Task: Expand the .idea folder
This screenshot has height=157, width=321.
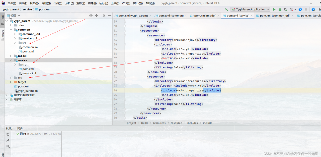Action: tap(11, 25)
